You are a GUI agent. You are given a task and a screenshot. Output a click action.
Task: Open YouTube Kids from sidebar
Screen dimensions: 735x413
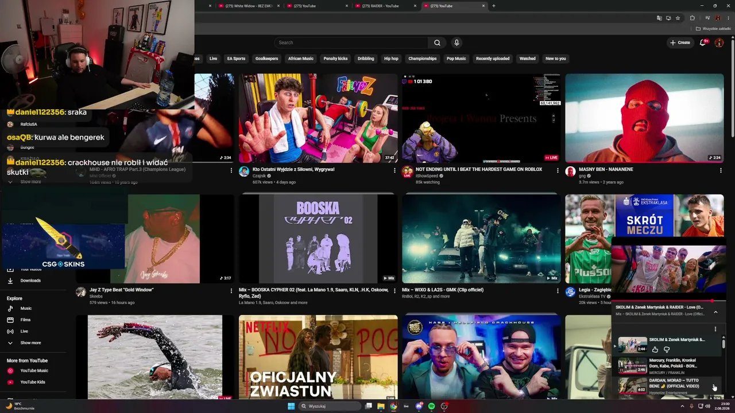[x=33, y=382]
